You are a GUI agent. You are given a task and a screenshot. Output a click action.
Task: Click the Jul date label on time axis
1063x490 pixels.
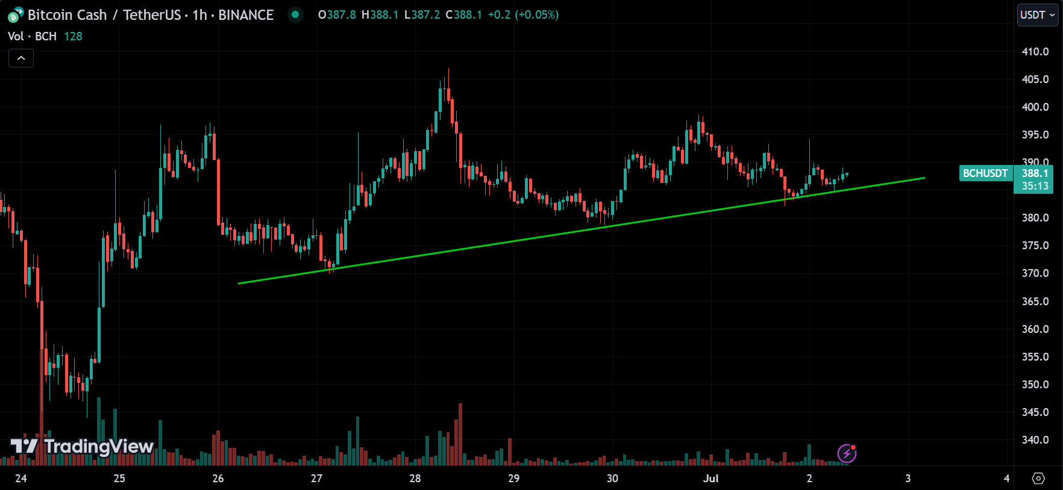pos(711,479)
